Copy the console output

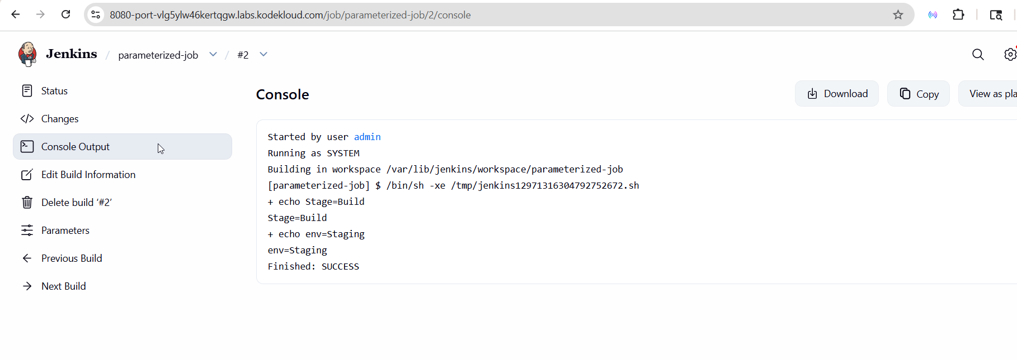click(x=919, y=94)
